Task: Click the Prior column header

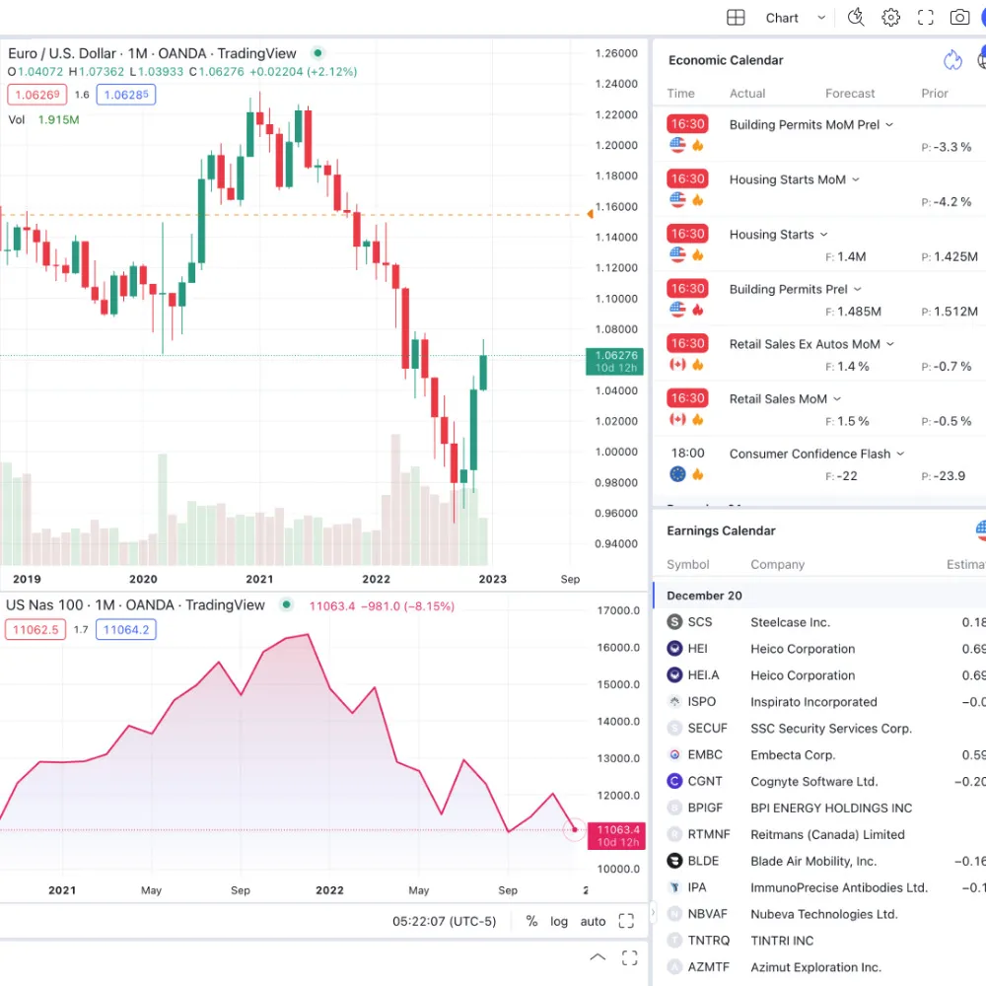Action: click(x=934, y=93)
